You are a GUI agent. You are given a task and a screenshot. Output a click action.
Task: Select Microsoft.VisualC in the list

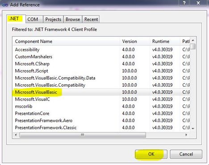coord(101,99)
